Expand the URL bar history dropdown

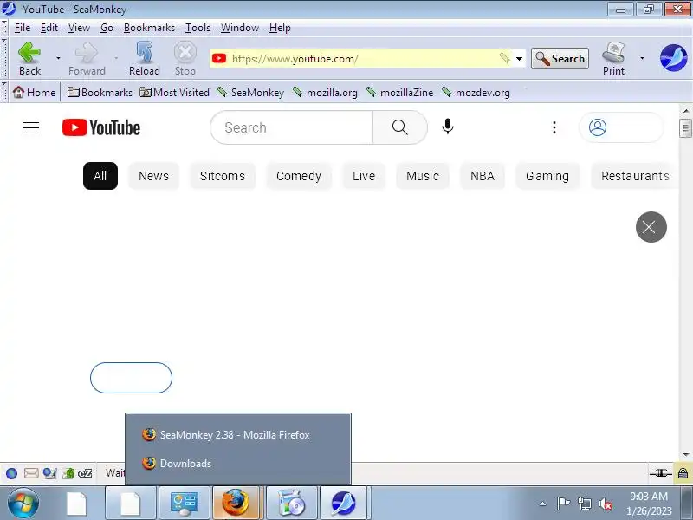[519, 58]
